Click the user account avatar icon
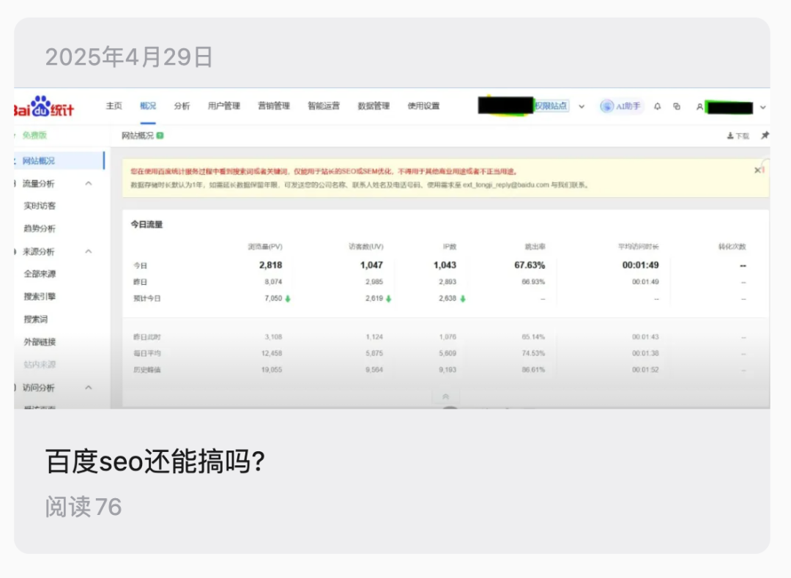The width and height of the screenshot is (791, 578). pyautogui.click(x=699, y=107)
